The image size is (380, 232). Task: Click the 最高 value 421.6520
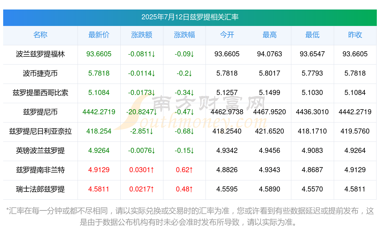coord(269,131)
